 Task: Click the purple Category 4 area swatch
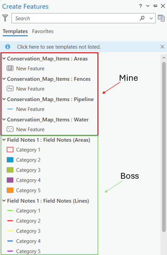(10, 180)
